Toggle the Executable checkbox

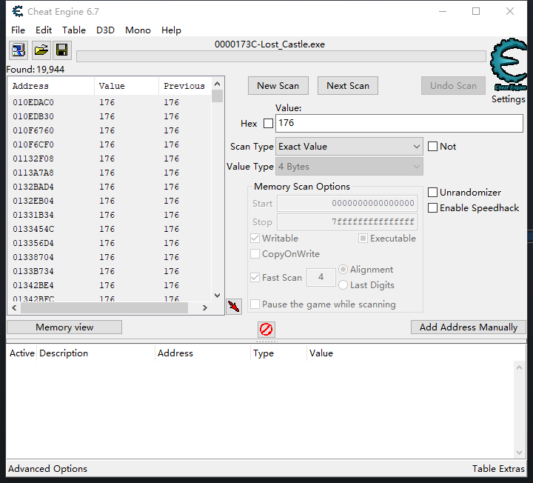point(363,238)
